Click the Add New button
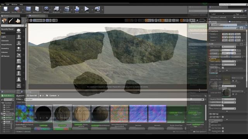This screenshot has width=248, height=139. pos(7,96)
